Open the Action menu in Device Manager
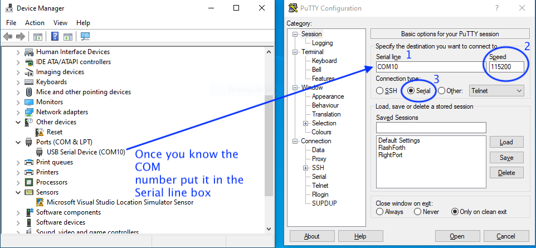Image resolution: width=536 pixels, height=248 pixels. (35, 23)
